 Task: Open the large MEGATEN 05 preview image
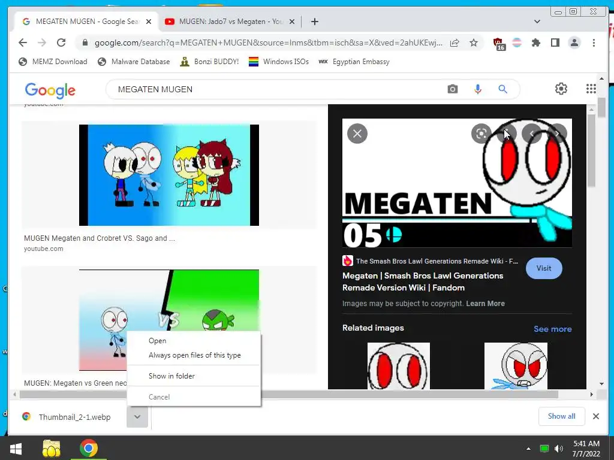tap(457, 183)
